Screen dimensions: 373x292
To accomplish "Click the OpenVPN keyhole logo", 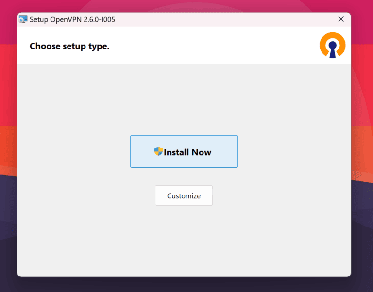I will [332, 46].
